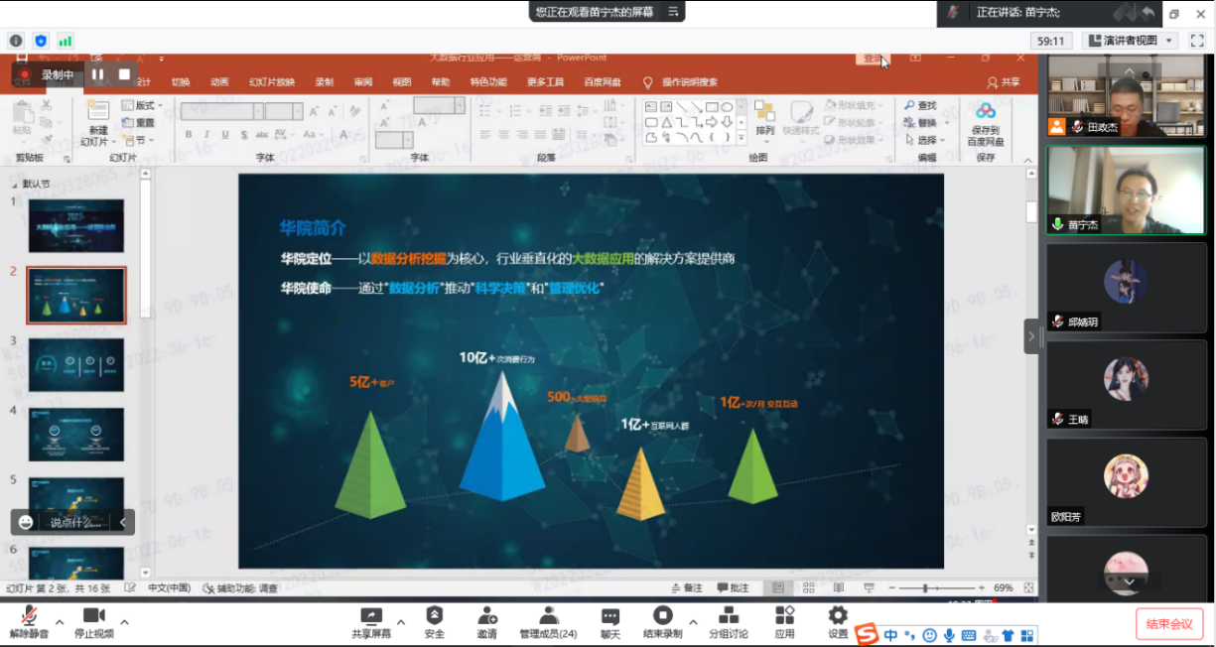Open audio options arrow beside 解除静音

pos(60,622)
